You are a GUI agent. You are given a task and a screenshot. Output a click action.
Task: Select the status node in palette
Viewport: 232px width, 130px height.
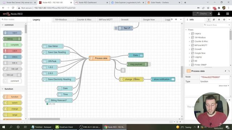12,57
